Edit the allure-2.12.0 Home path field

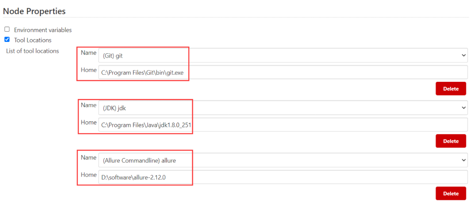coord(283,177)
